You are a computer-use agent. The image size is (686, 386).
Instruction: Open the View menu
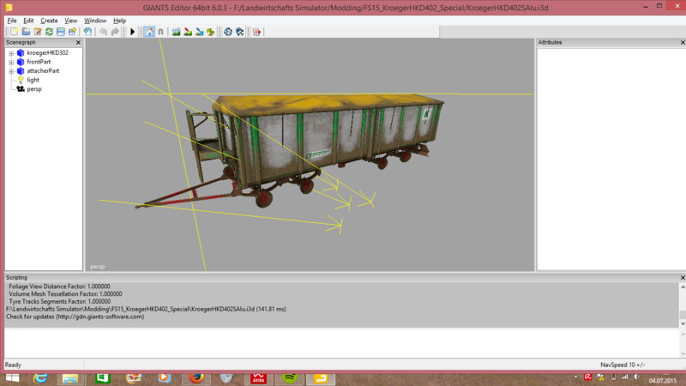pyautogui.click(x=71, y=21)
